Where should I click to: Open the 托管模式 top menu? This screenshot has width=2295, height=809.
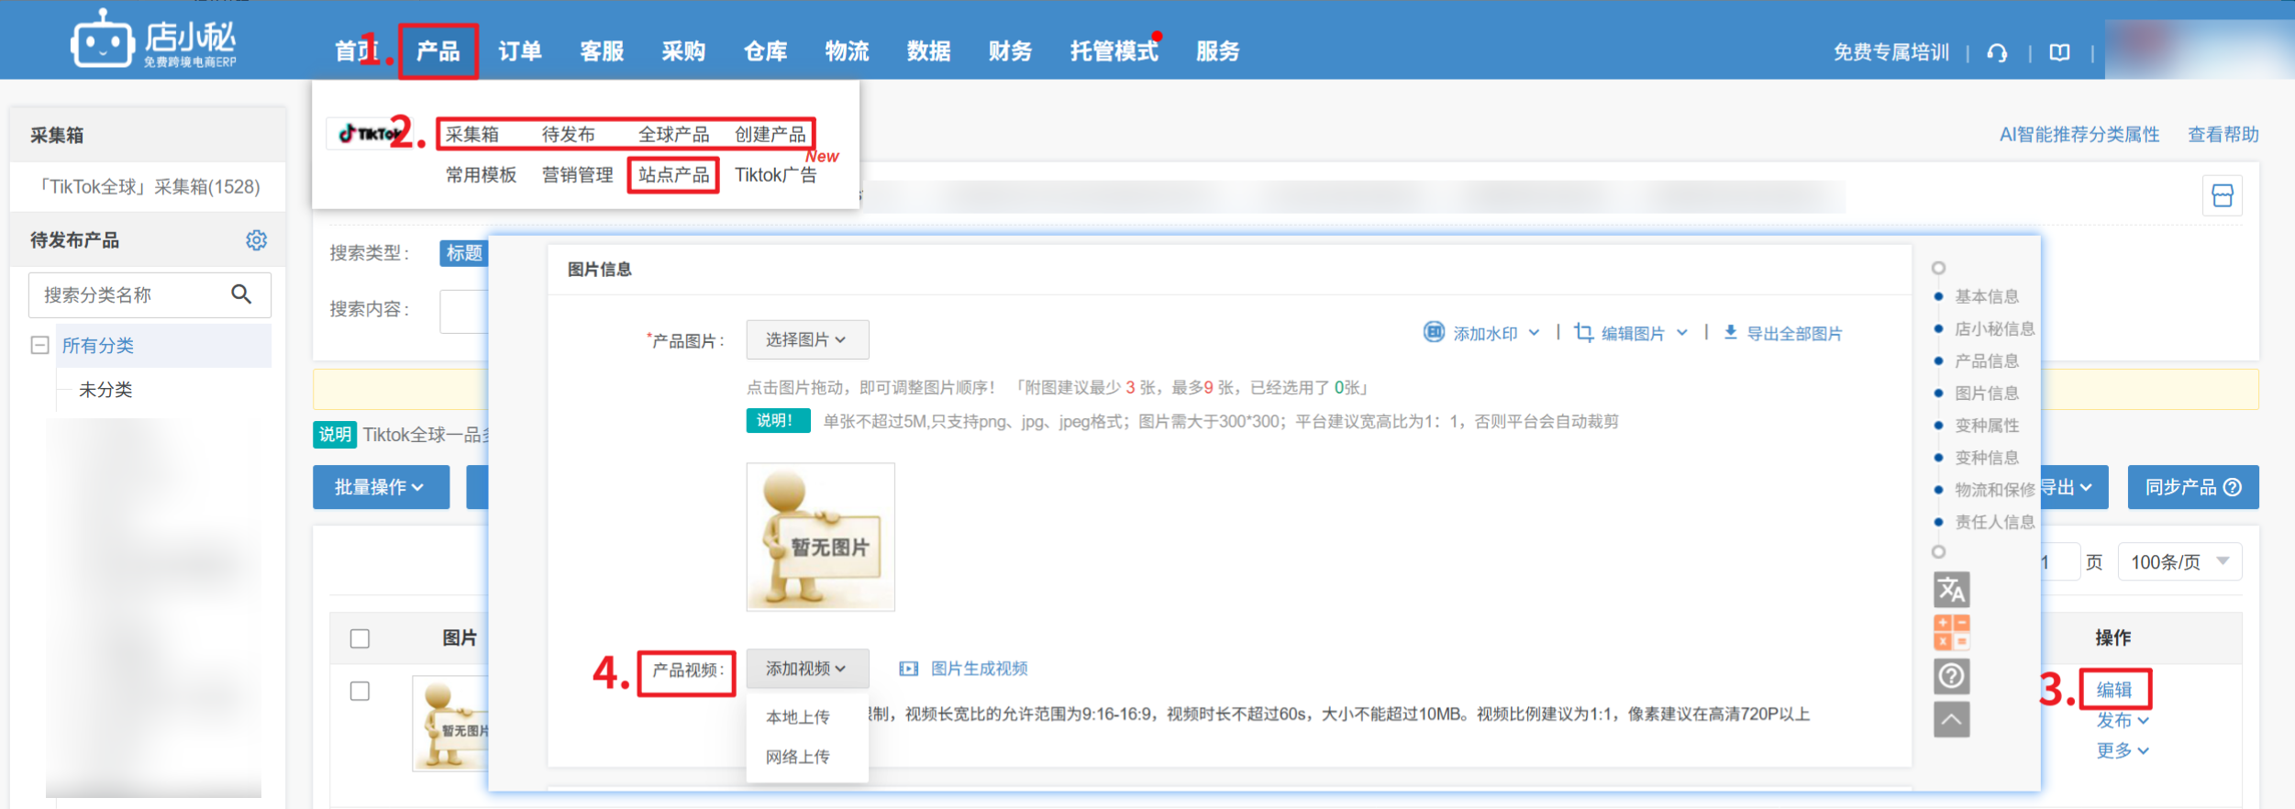1114,51
